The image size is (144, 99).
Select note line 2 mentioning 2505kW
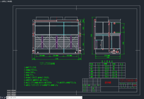click(x=31, y=70)
